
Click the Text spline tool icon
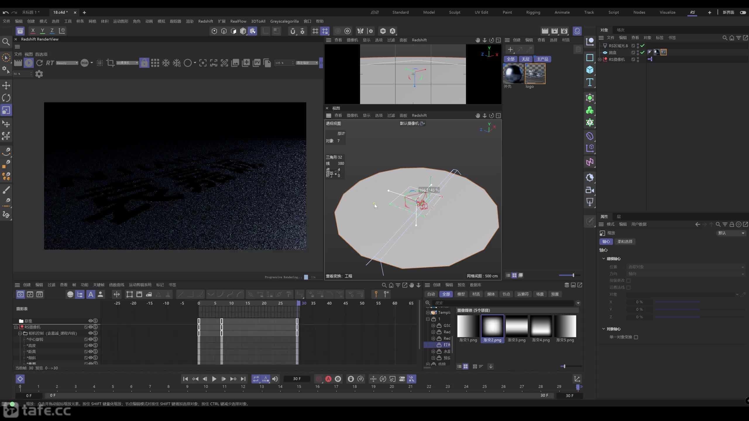[590, 82]
